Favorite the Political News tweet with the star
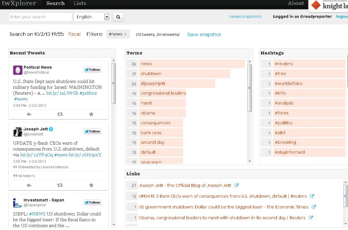The height and width of the screenshot is (230, 348). 91,114
